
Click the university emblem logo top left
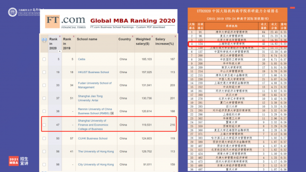point(12,12)
